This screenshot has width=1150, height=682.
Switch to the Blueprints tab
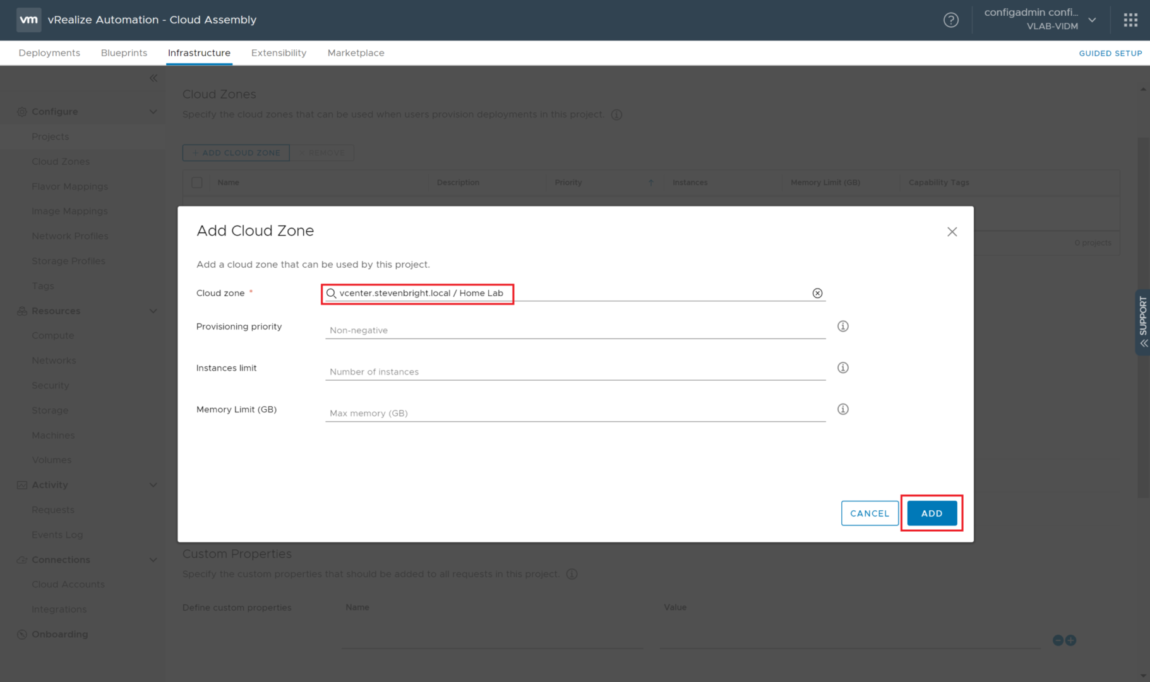(x=124, y=53)
